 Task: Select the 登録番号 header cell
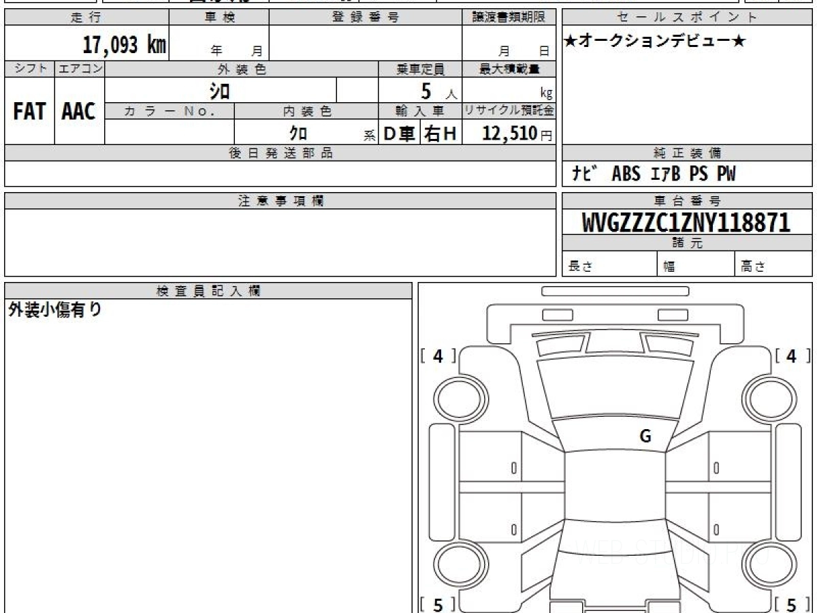pos(366,18)
